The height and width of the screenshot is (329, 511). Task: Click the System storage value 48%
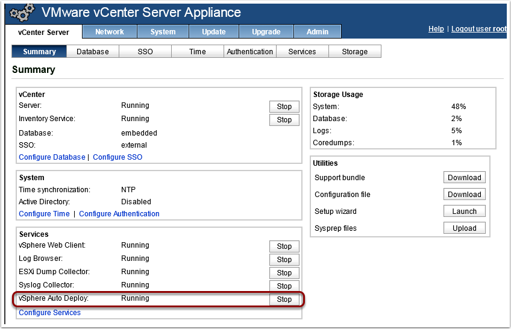point(459,107)
